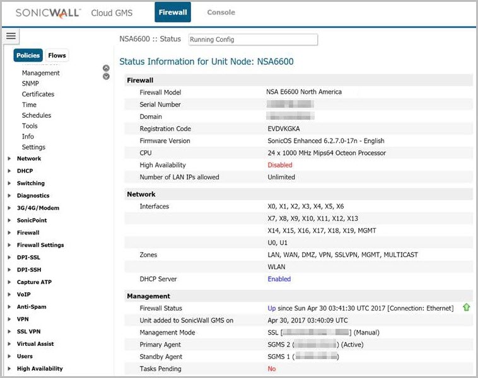Switch to the Console tab
This screenshot has height=378, width=478.
[x=221, y=12]
